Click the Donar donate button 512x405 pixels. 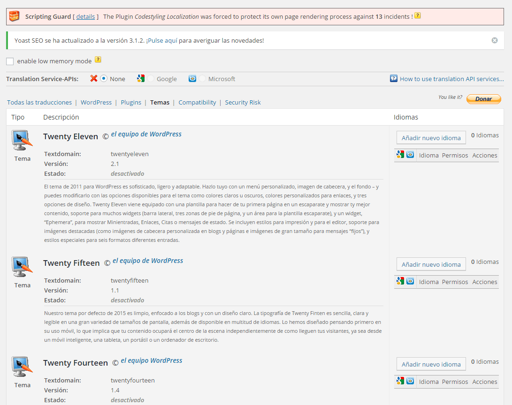tap(483, 99)
